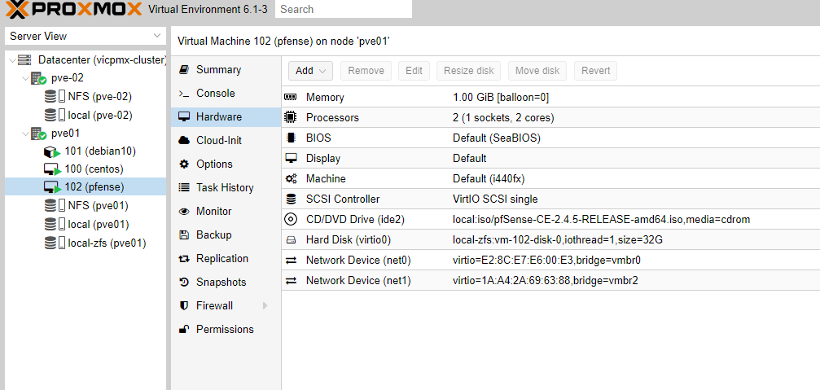
Task: Click the Memory row icon
Action: click(x=290, y=97)
